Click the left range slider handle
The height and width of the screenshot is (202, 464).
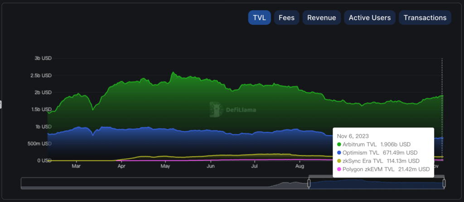(x=309, y=183)
